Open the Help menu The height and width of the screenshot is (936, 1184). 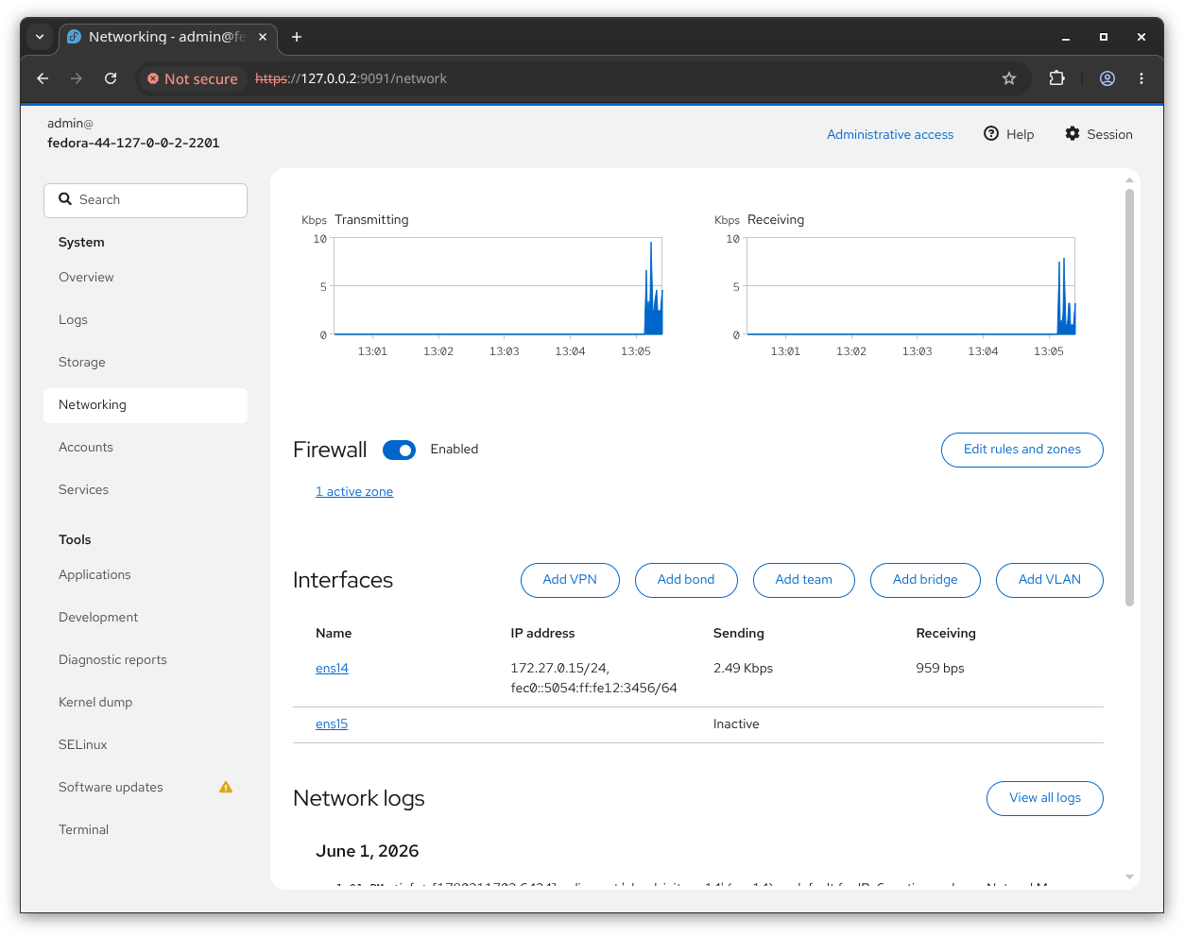(1009, 134)
